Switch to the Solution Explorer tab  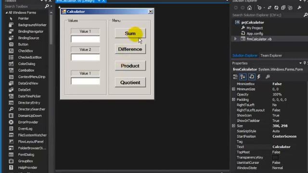point(245,56)
